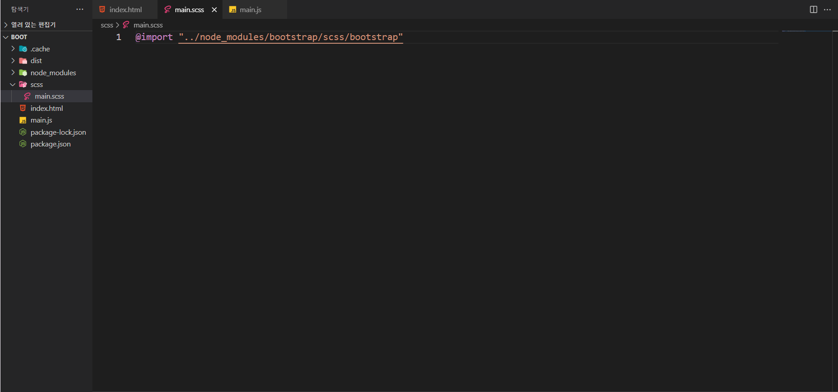Expand the node_modules folder chevron

pos(13,73)
